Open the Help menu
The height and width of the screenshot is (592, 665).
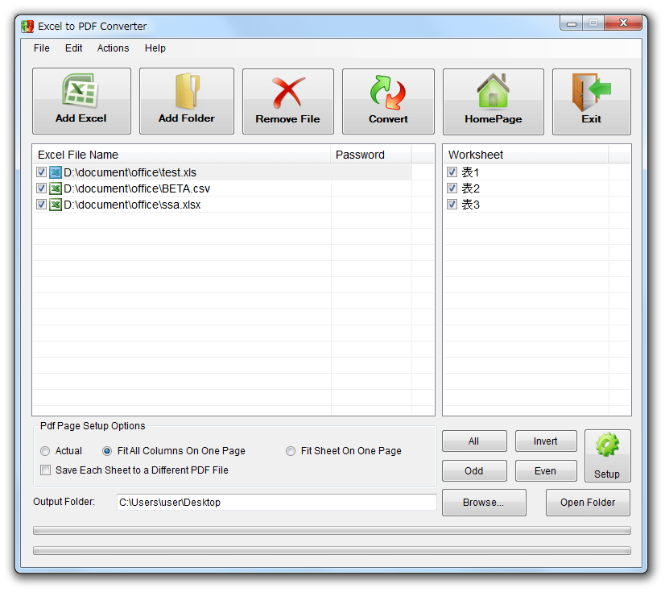pos(155,48)
